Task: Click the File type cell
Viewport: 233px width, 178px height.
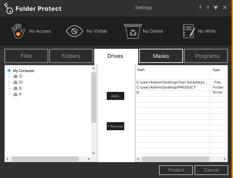Action: point(217,82)
